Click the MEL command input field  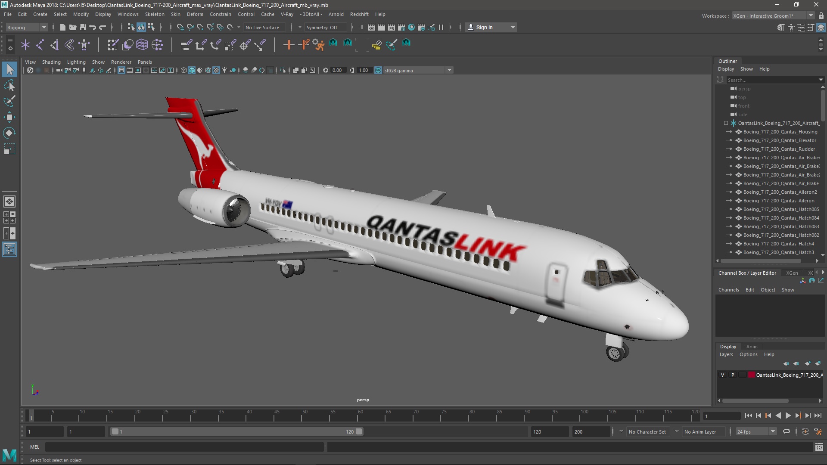tap(184, 447)
